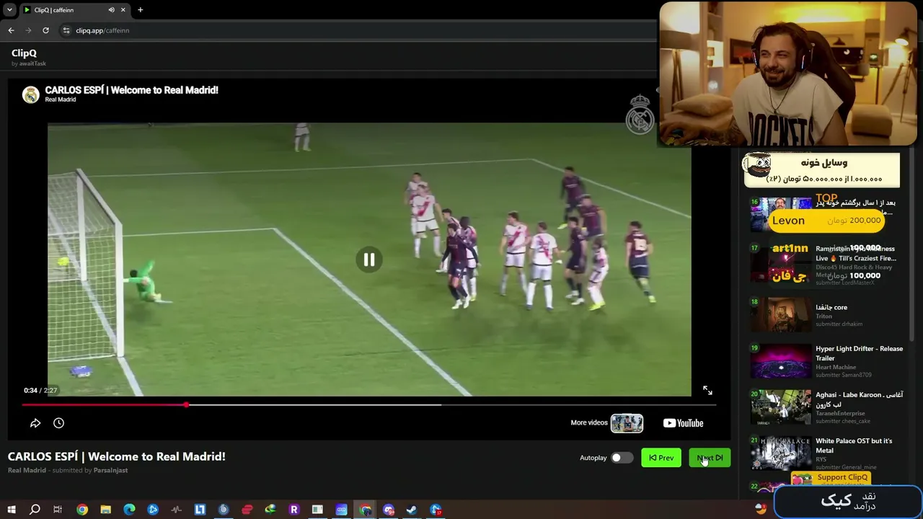The height and width of the screenshot is (519, 923).
Task: Click the timestamp 0:34 / 2:27
Action: [x=40, y=391]
